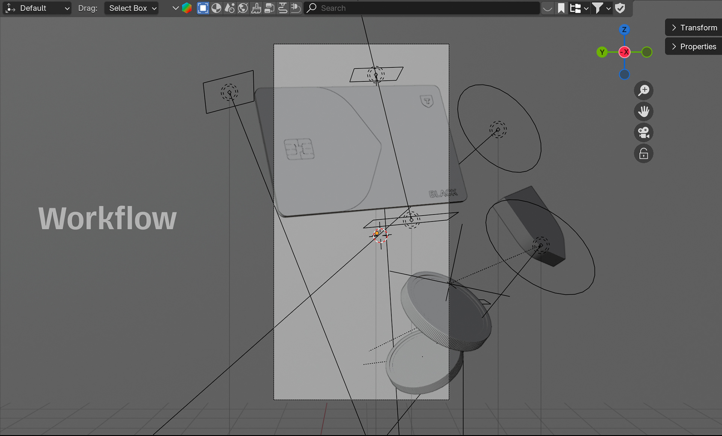
Task: Click the hand pan view button
Action: tap(643, 111)
